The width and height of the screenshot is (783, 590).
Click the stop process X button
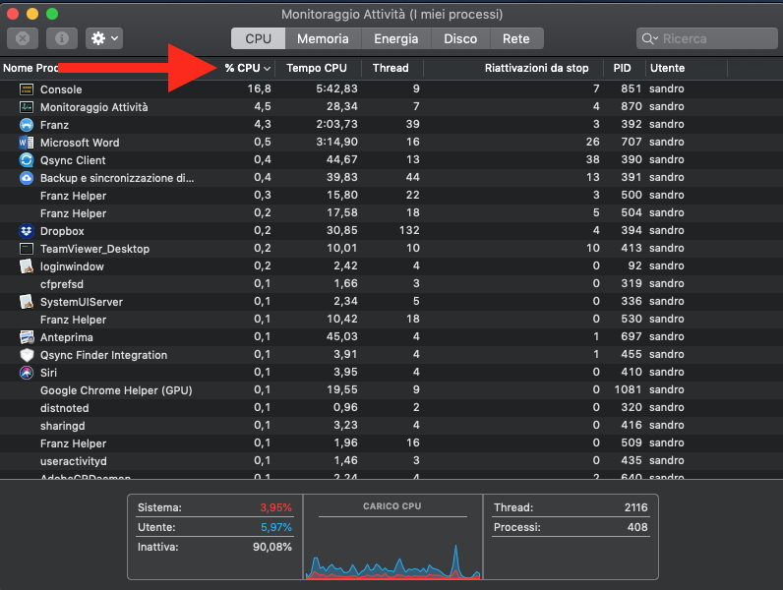tap(23, 38)
